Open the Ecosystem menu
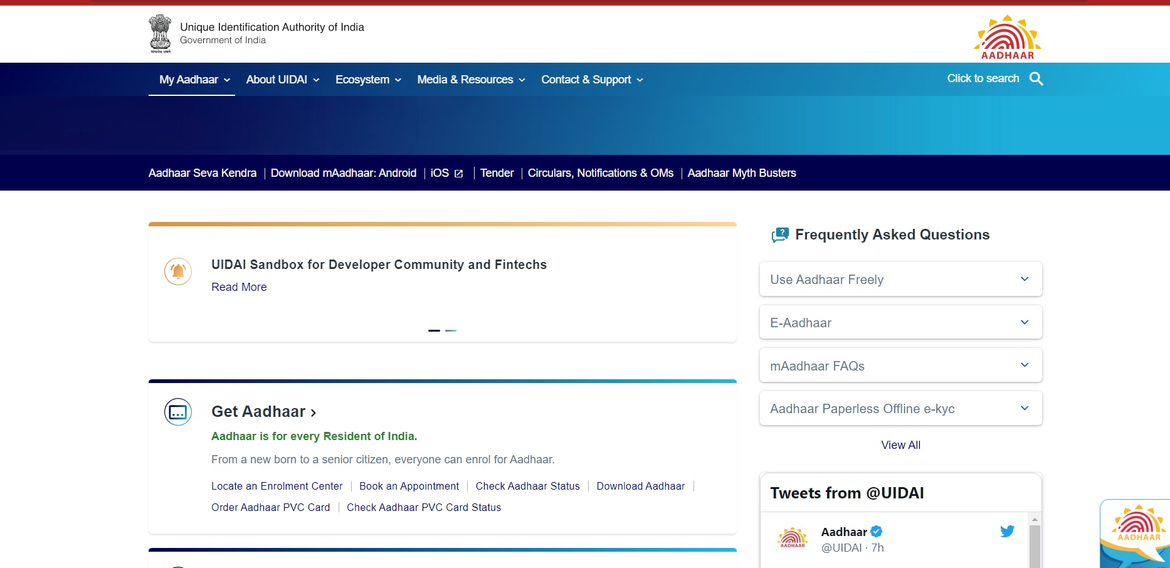This screenshot has height=568, width=1170. (368, 80)
